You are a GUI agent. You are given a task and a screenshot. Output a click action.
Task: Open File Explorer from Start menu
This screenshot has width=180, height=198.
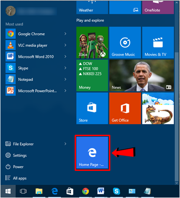tap(36, 144)
